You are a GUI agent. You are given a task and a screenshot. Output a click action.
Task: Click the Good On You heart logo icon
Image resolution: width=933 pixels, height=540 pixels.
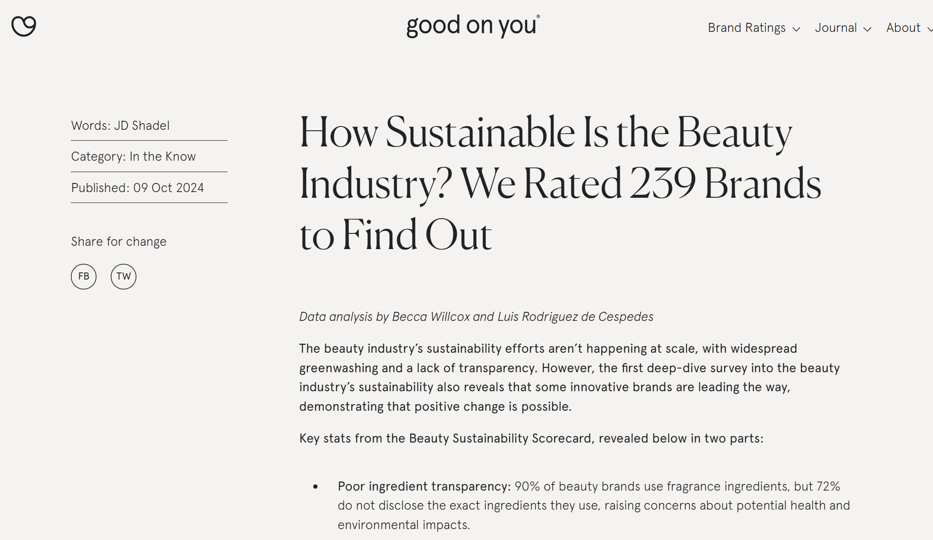tap(24, 26)
